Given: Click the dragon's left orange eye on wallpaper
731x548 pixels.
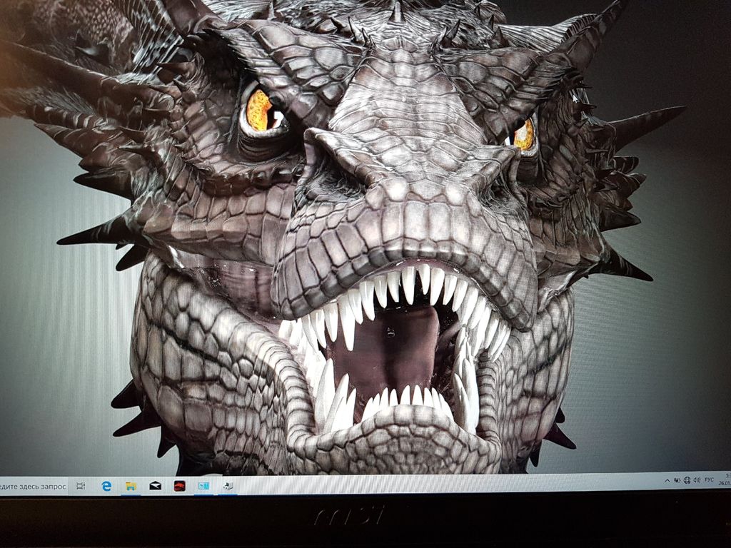Looking at the screenshot, I should 260,111.
